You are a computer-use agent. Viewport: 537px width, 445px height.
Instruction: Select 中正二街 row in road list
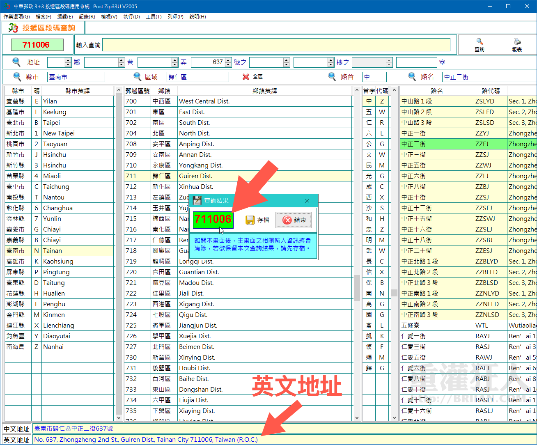click(x=468, y=144)
